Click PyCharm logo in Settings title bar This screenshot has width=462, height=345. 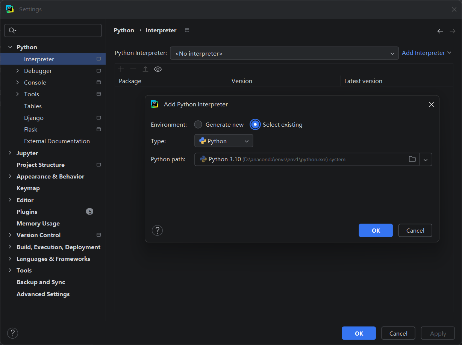[x=10, y=9]
